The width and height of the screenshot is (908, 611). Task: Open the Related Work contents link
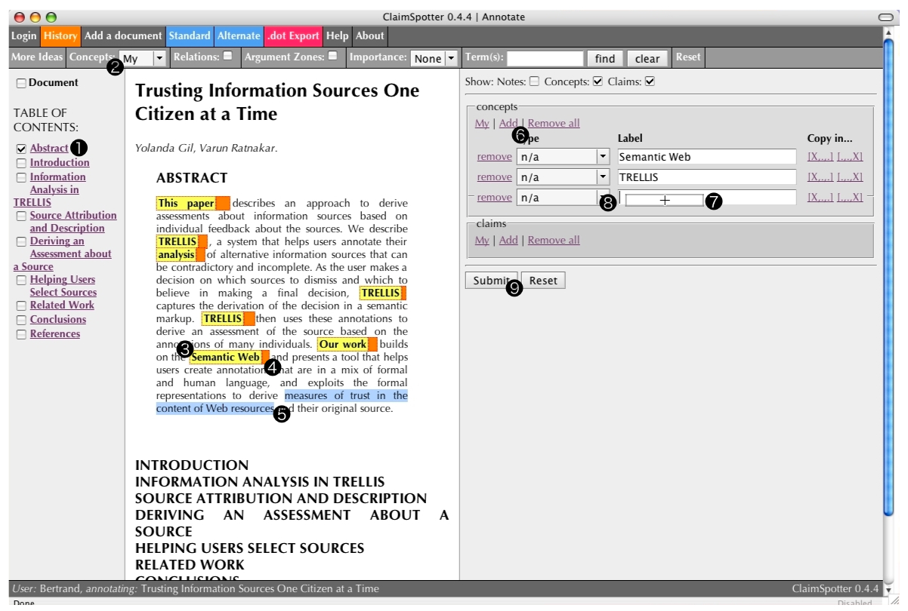click(62, 305)
